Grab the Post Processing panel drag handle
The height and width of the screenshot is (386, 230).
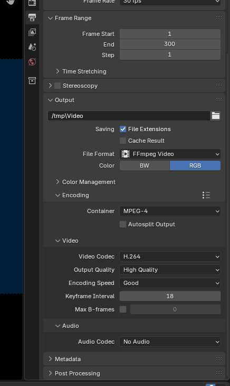pos(219,373)
